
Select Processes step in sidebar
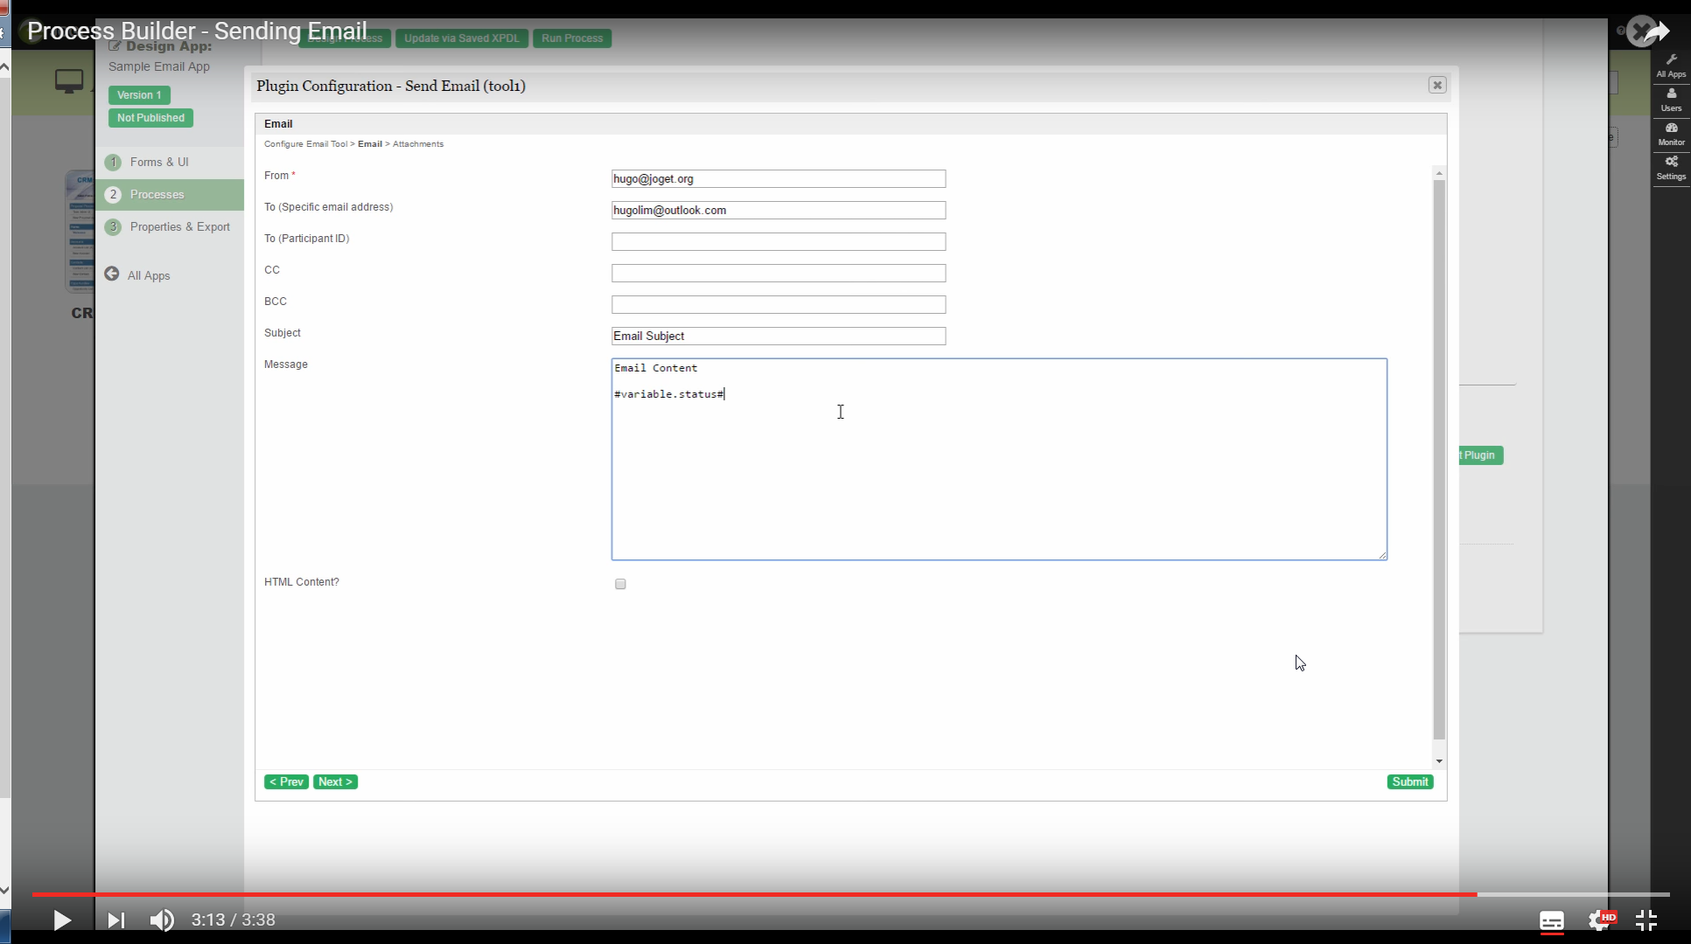(157, 194)
